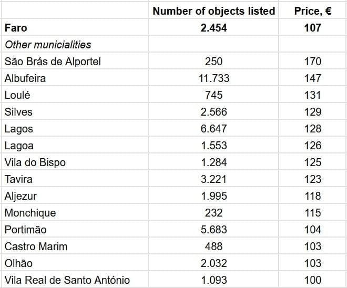347x288 pixels.
Task: Select the 'Number of objects listed' header
Action: tap(213, 11)
